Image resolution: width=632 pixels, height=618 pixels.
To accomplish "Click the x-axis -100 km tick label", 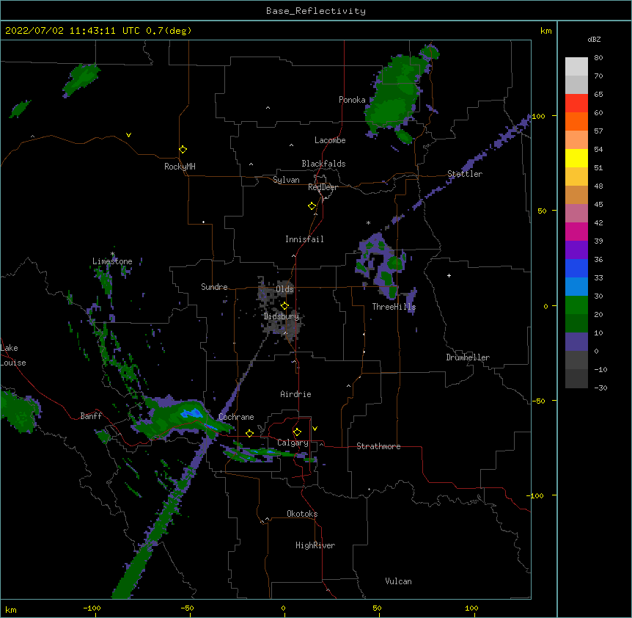I will [92, 608].
